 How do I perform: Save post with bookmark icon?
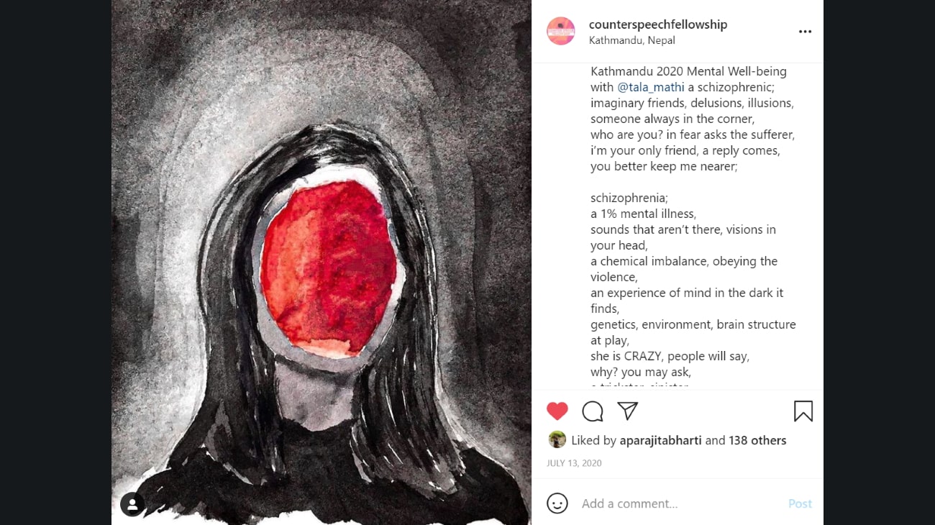tap(803, 411)
